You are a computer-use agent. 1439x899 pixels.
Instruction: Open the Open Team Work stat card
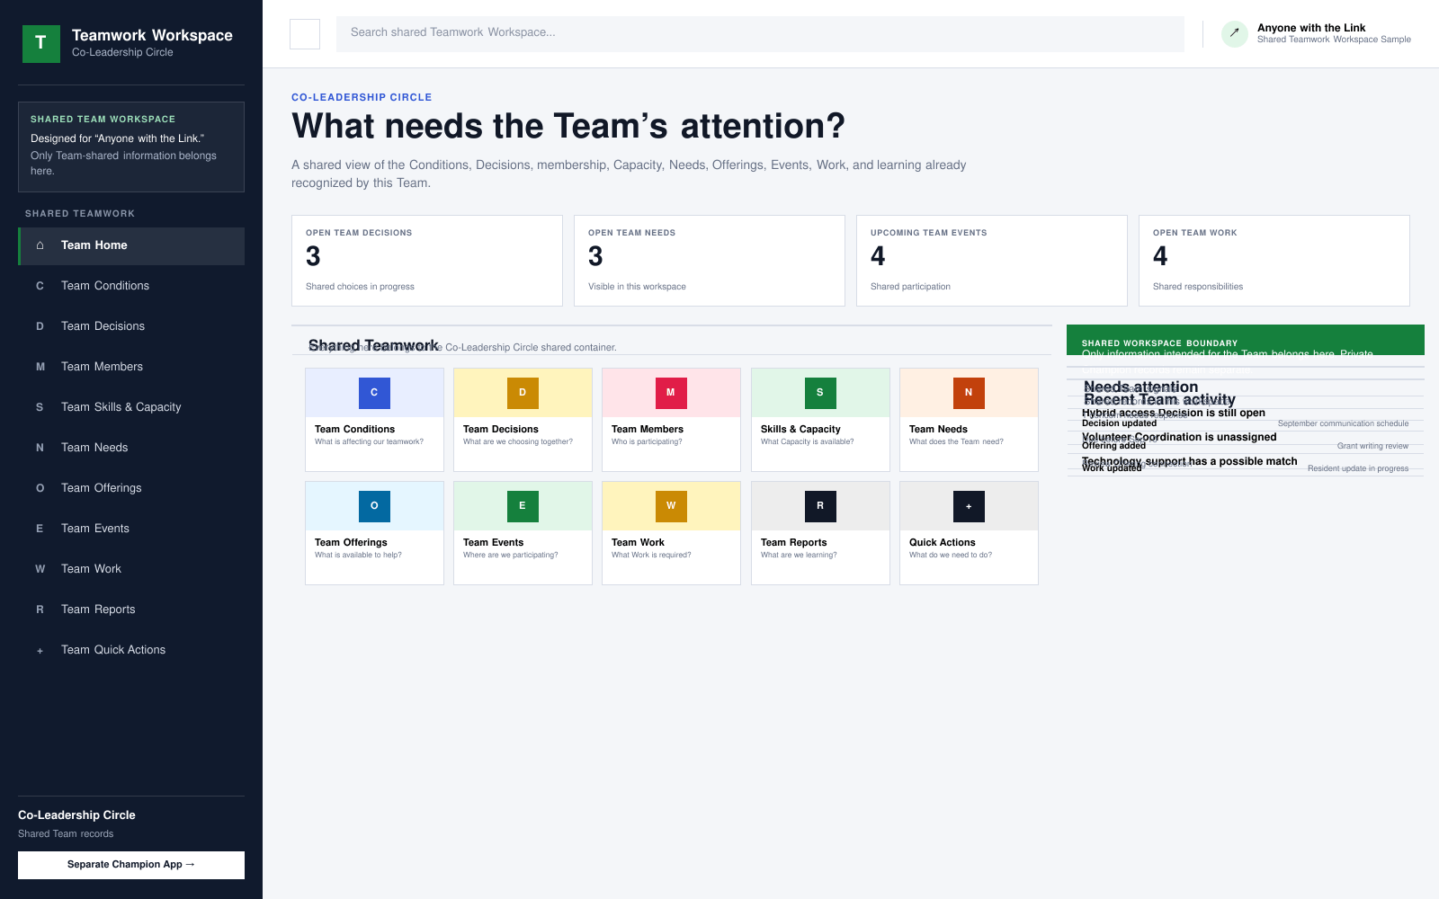click(1274, 261)
